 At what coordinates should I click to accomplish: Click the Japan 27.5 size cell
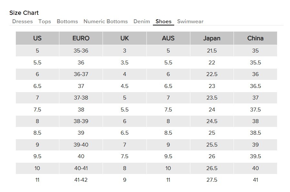click(212, 180)
